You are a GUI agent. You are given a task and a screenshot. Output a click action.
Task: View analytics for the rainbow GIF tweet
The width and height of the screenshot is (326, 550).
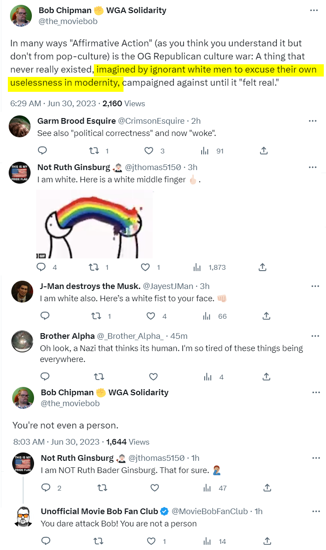click(x=197, y=267)
